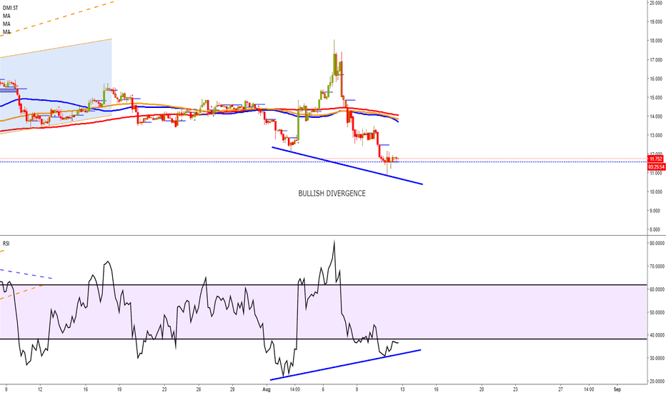Click the 20.0000 RSI scale label
666x393 pixels.
pos(657,381)
